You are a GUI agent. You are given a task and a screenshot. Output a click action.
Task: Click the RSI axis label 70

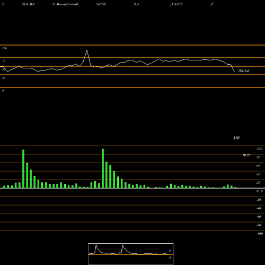[4, 61]
